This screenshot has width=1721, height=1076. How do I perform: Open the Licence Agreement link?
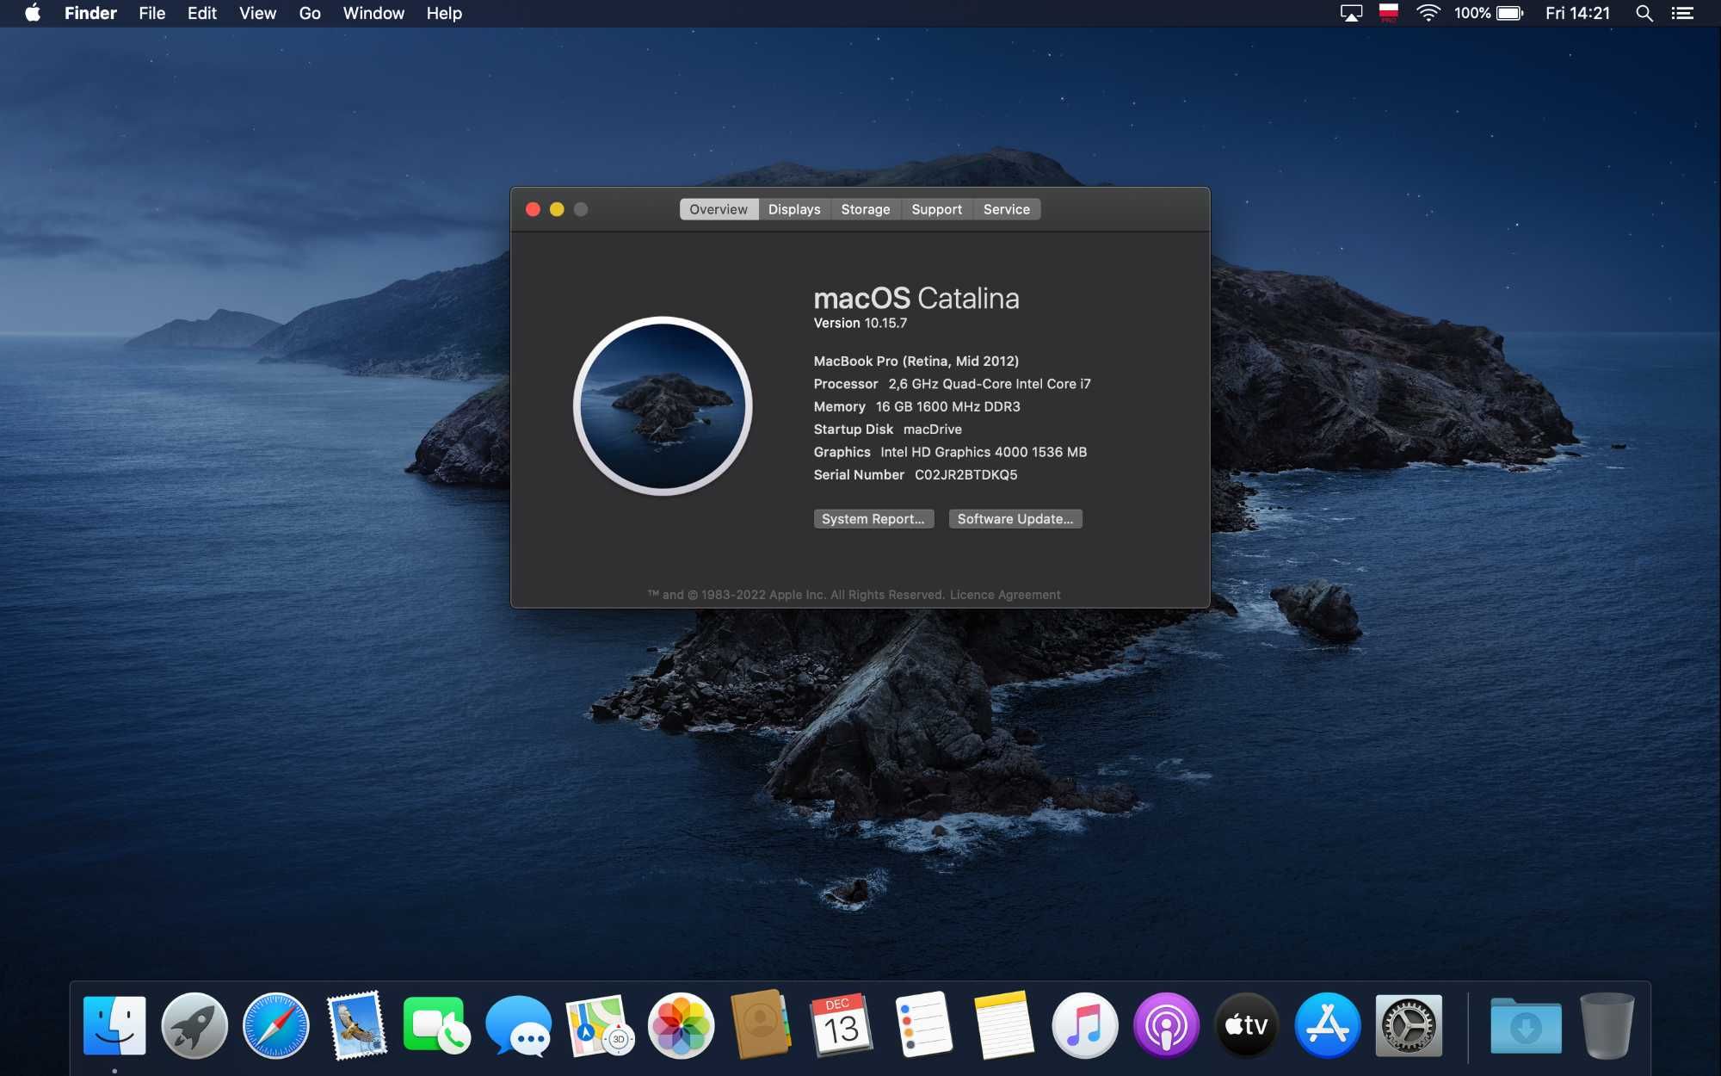click(1005, 595)
